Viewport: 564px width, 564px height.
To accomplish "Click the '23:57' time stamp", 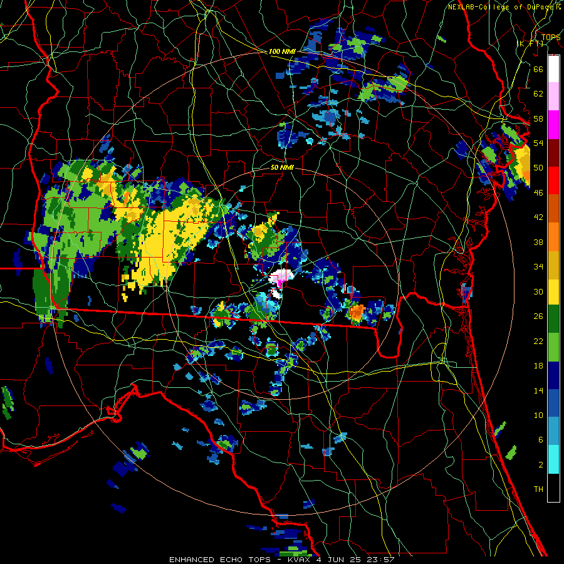I will point(380,560).
